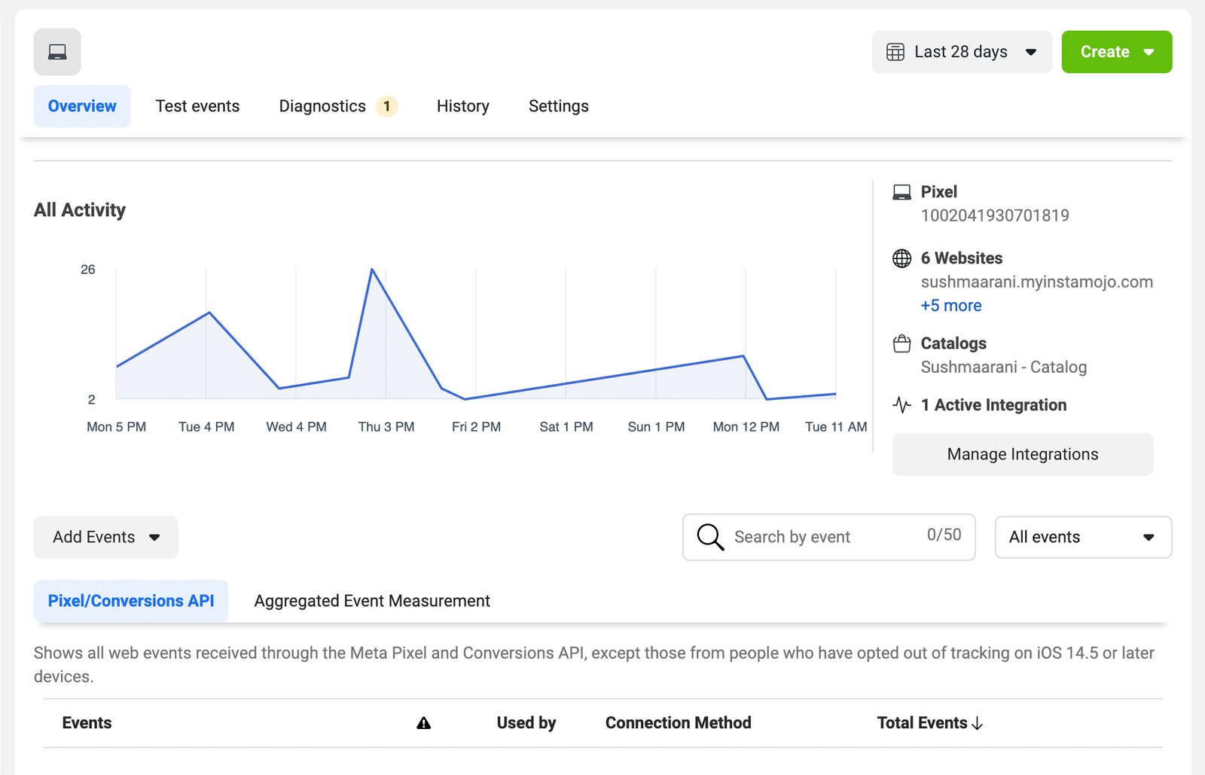Image resolution: width=1205 pixels, height=775 pixels.
Task: Expand the green Create dropdown
Action: point(1116,52)
